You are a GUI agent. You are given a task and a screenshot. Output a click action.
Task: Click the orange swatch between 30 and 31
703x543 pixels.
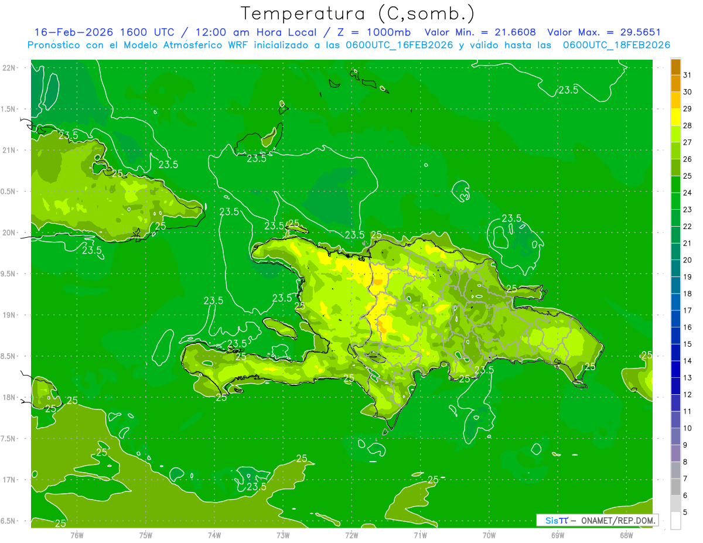[x=675, y=84]
